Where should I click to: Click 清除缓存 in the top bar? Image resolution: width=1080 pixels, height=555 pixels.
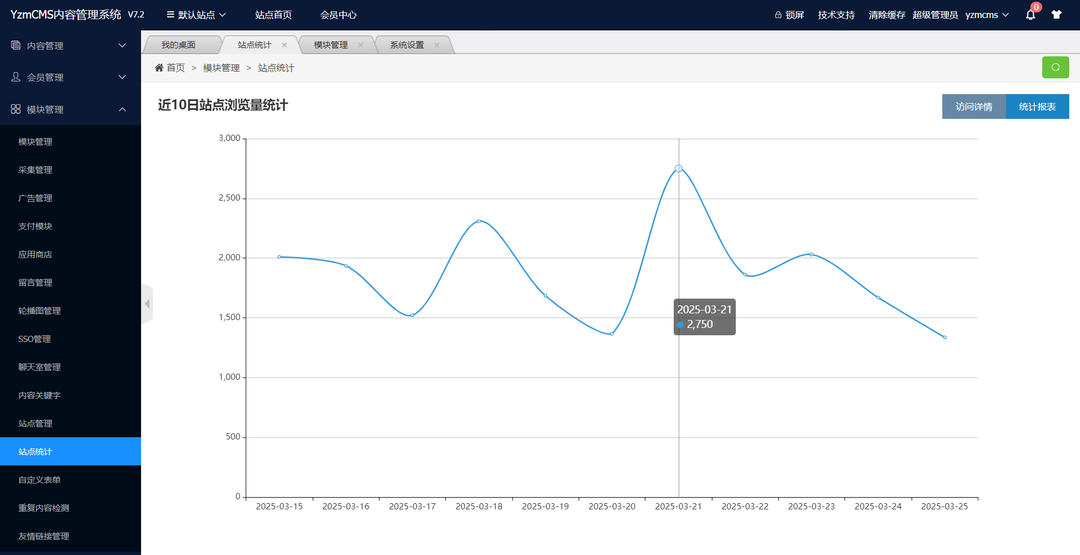[x=886, y=15]
